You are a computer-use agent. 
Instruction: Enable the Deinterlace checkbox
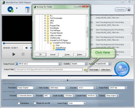click(19, 103)
